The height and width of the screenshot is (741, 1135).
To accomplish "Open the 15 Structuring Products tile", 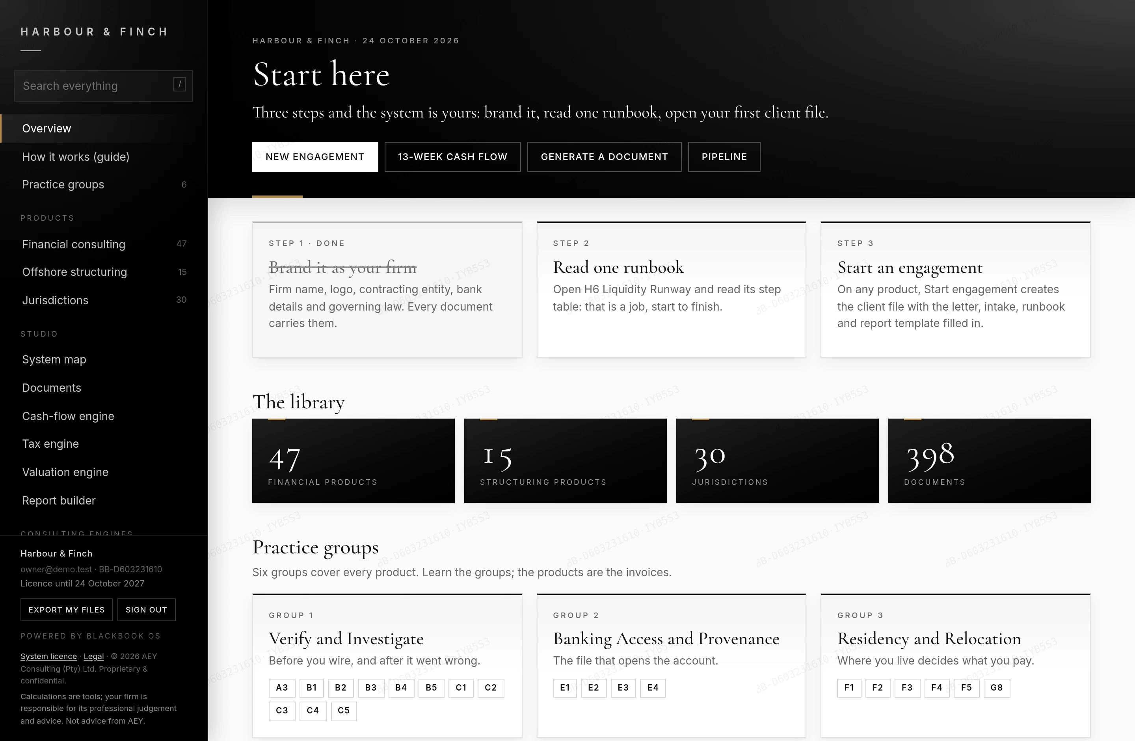I will coord(565,461).
